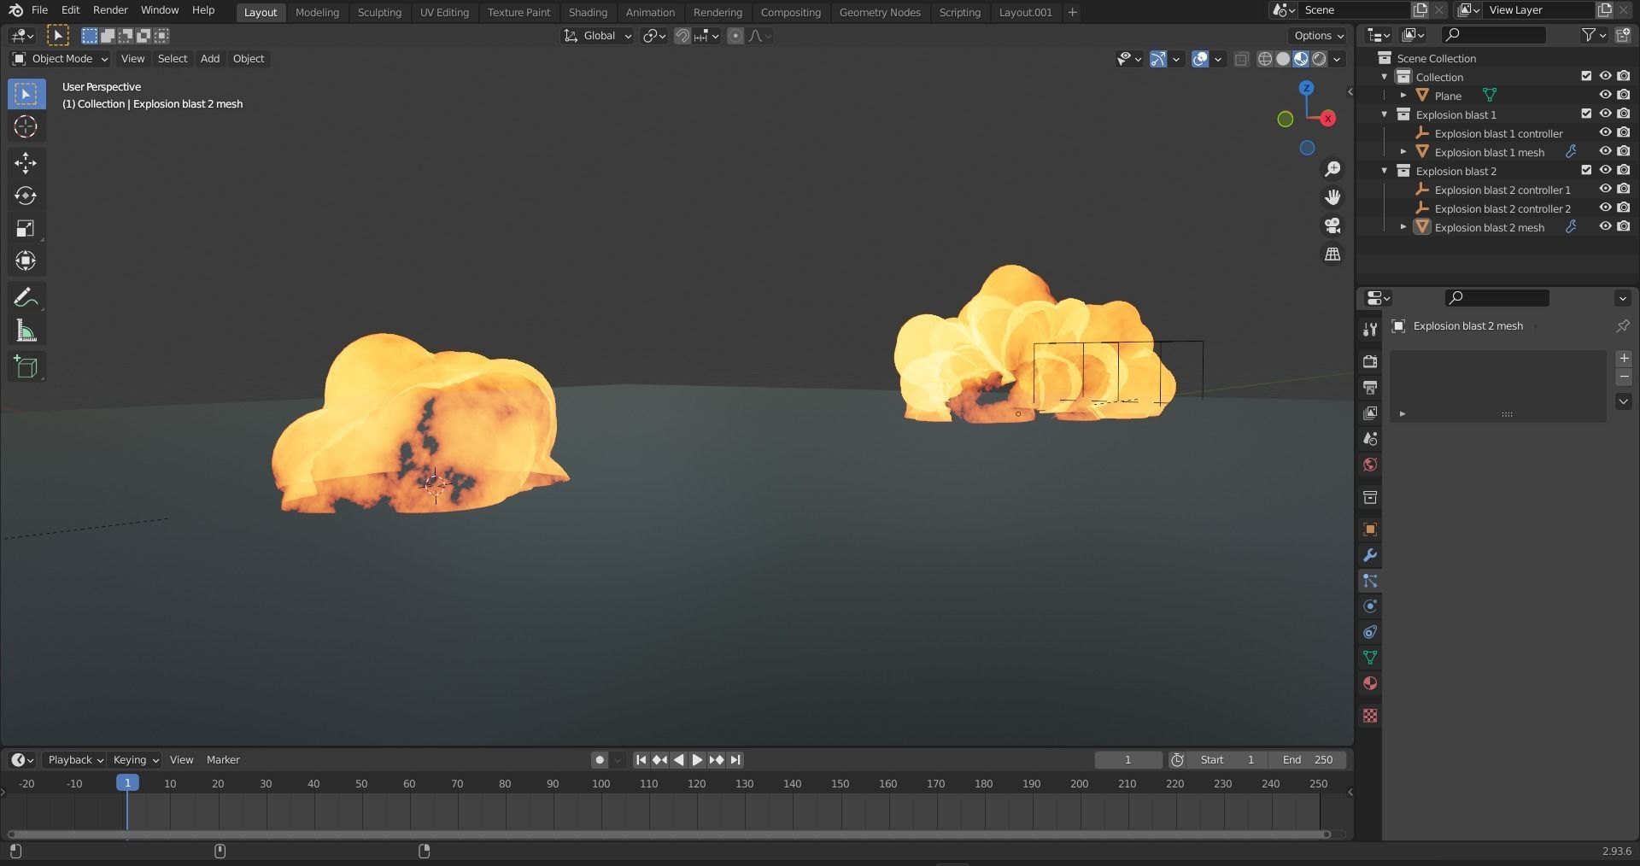This screenshot has width=1640, height=866.
Task: Disable the Explosion blast 1 collection checkbox
Action: click(x=1586, y=114)
